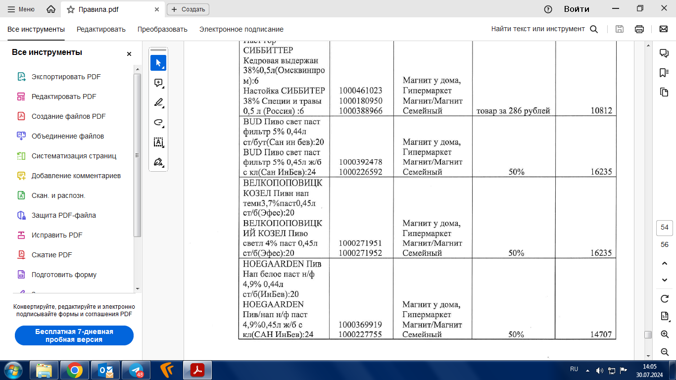
Task: Open Telegram from the taskbar
Action: [136, 370]
